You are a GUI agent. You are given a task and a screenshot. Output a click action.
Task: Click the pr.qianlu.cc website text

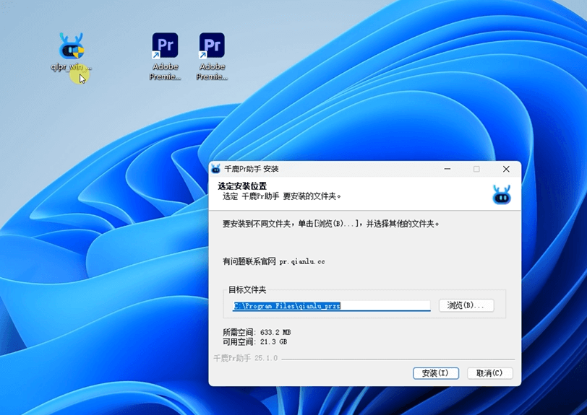(x=302, y=262)
